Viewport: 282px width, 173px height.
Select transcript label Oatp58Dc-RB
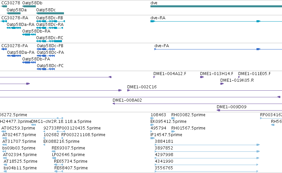[x=49, y=18]
